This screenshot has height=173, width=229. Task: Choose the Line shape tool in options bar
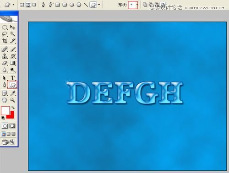tap(86, 5)
